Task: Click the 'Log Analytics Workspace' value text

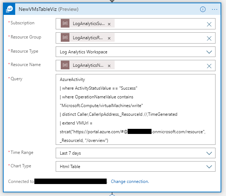Action: [84, 52]
